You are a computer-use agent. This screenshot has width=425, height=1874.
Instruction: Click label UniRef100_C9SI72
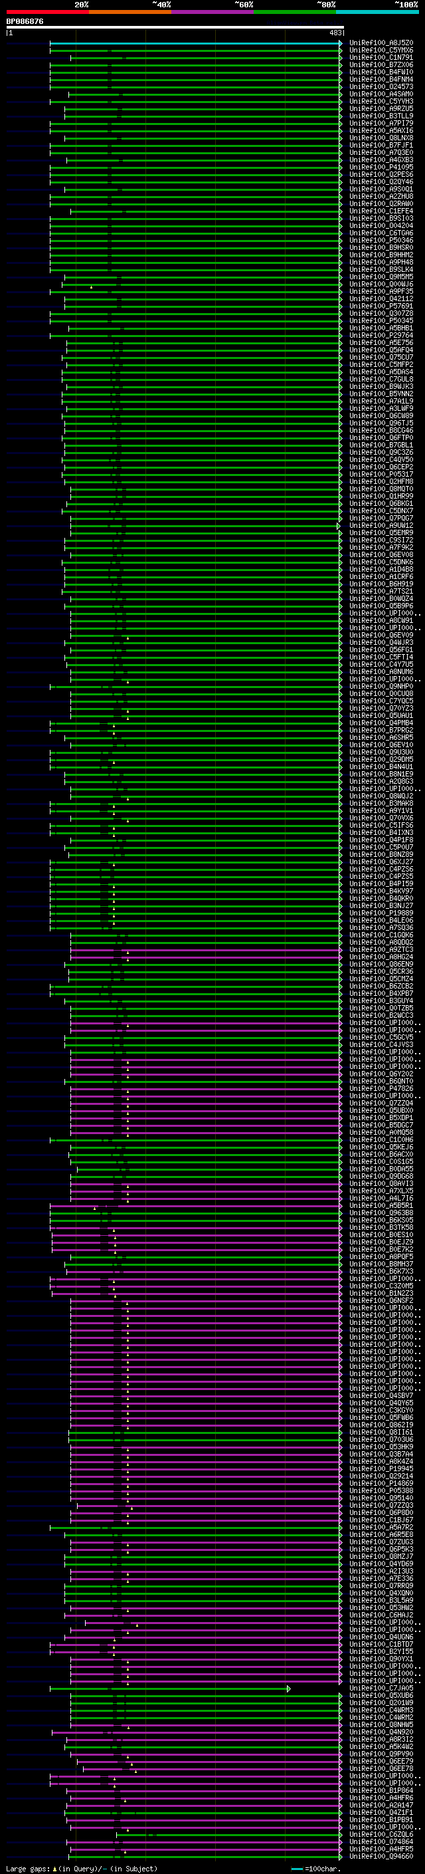point(381,540)
